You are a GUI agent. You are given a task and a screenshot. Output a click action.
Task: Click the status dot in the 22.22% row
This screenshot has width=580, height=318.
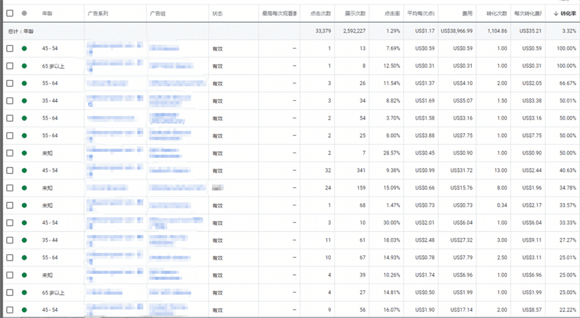[x=25, y=310]
